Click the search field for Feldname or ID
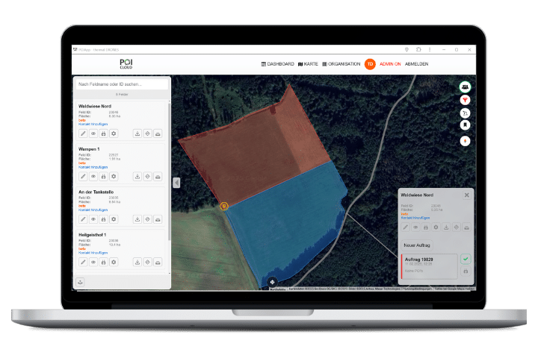Viewport: 538px width, 358px height. (122, 84)
